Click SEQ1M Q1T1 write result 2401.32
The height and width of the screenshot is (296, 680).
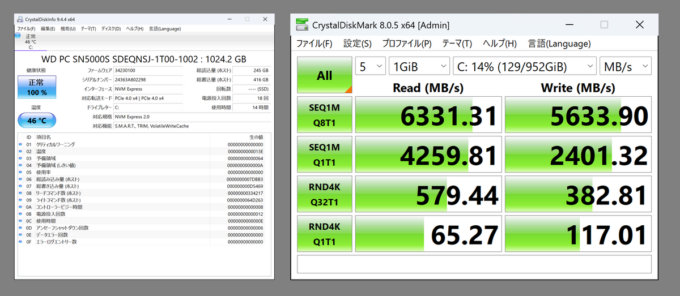[x=578, y=155]
